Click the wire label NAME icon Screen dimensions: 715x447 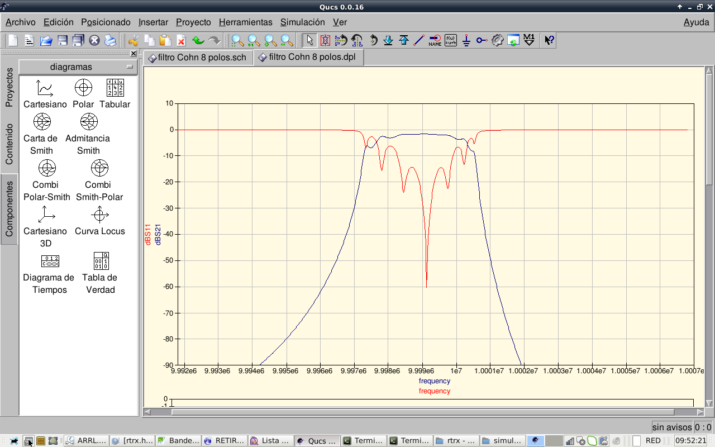[x=435, y=40]
